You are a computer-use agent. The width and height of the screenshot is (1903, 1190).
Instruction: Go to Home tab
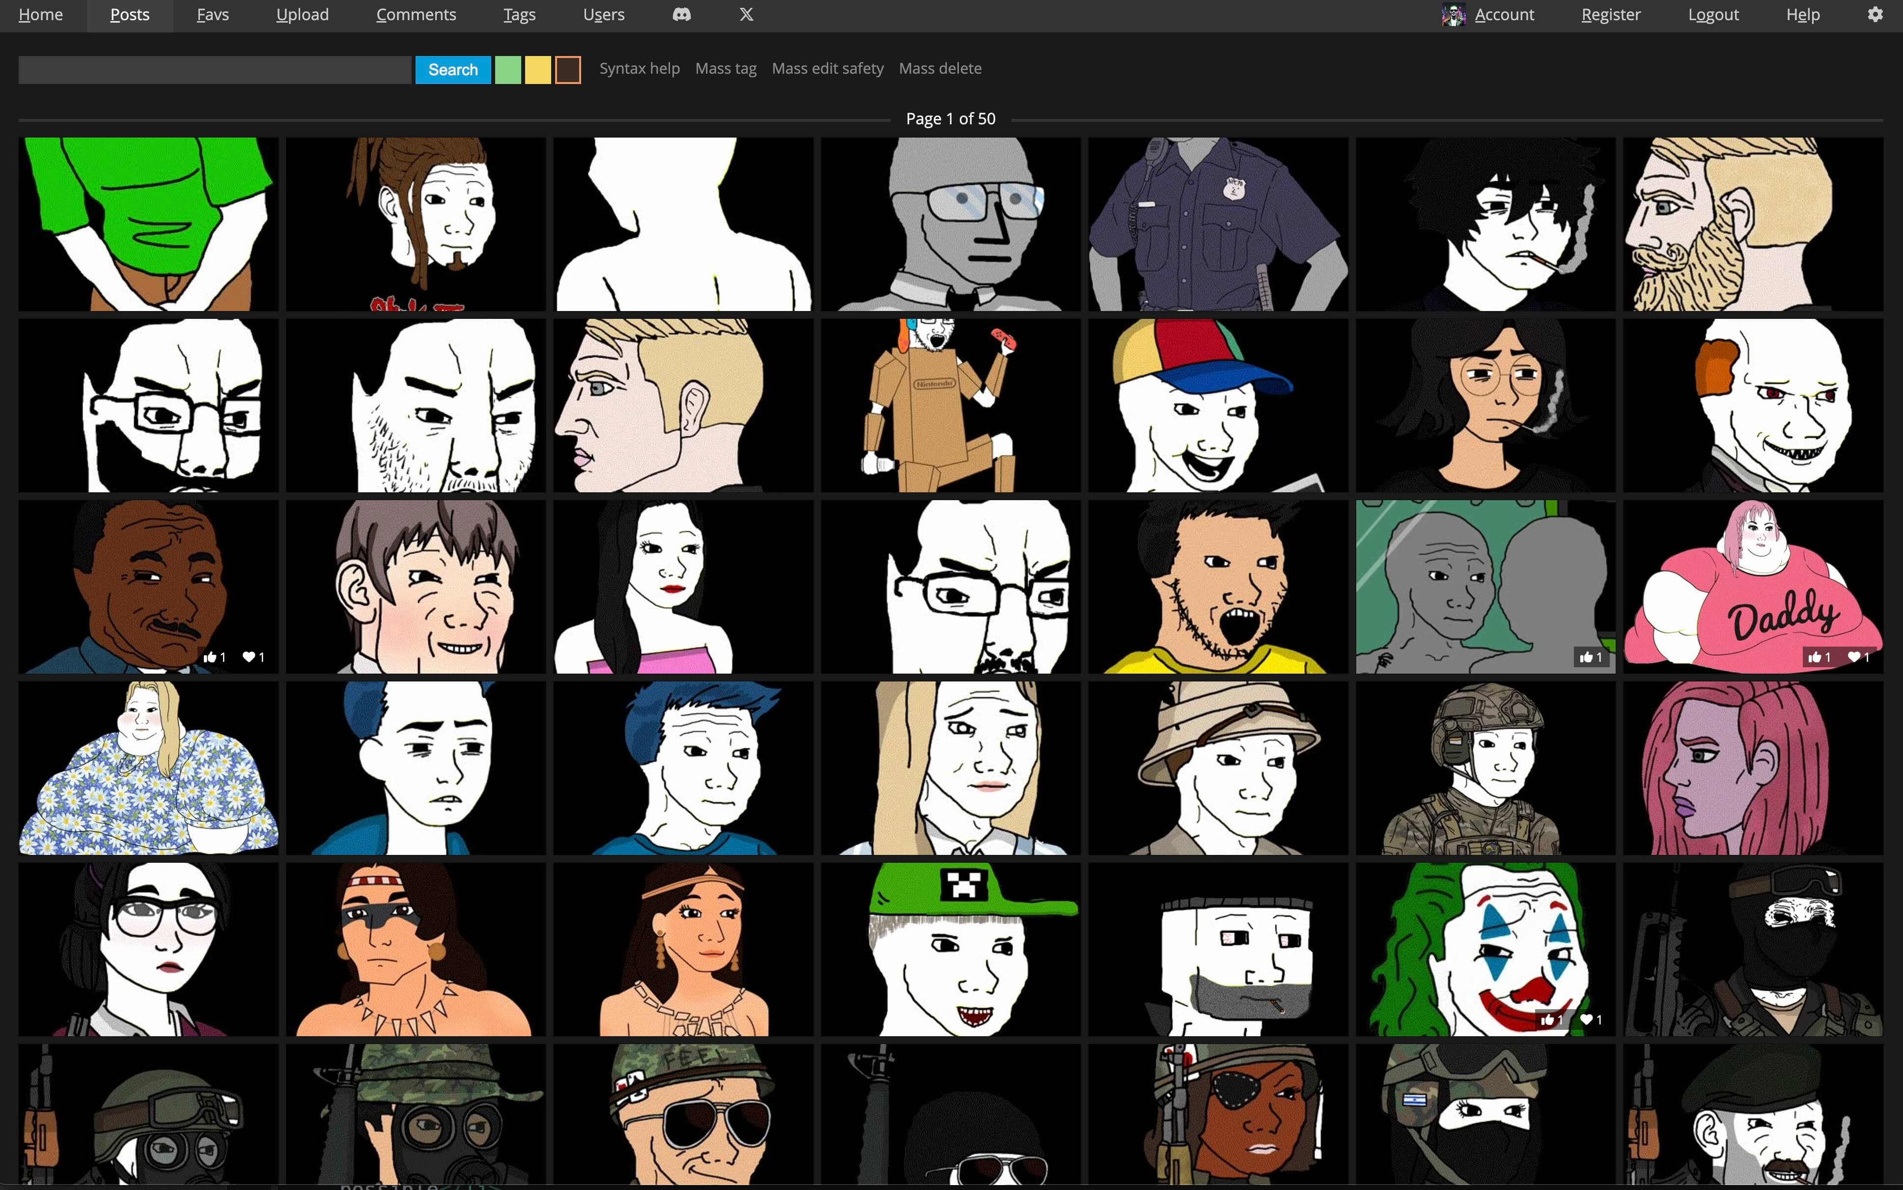[x=40, y=15]
